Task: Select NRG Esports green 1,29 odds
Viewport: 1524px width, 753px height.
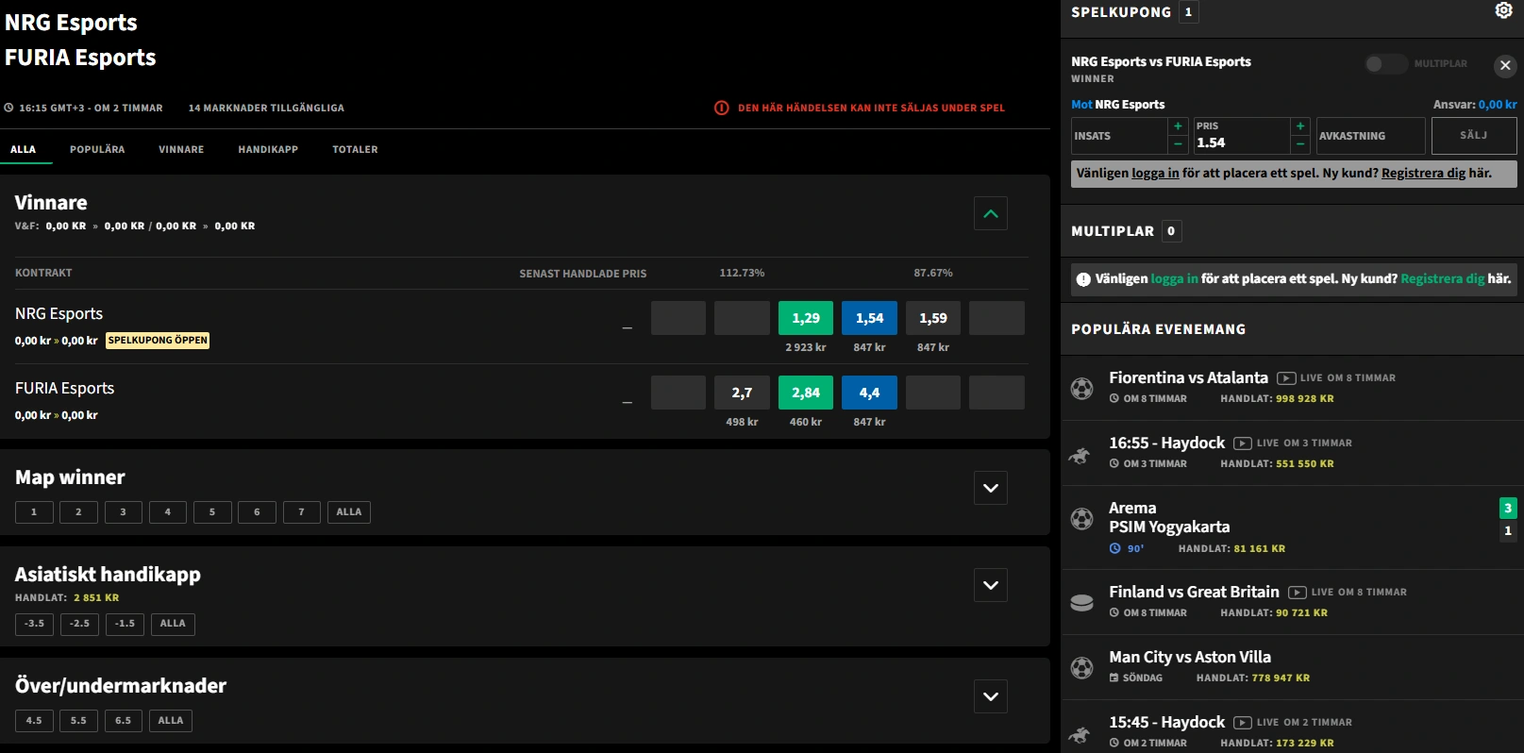Action: 806,318
